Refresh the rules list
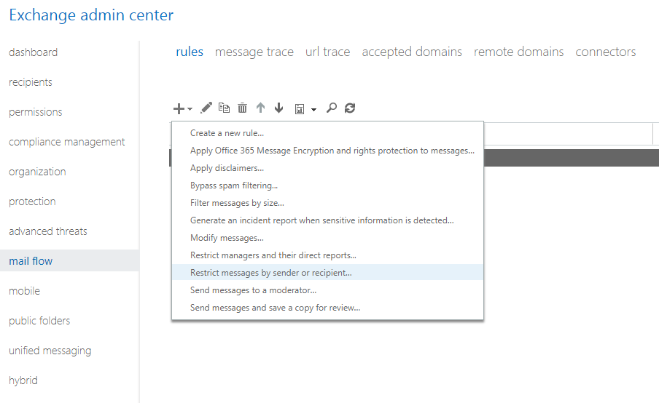The height and width of the screenshot is (403, 659). (x=350, y=108)
